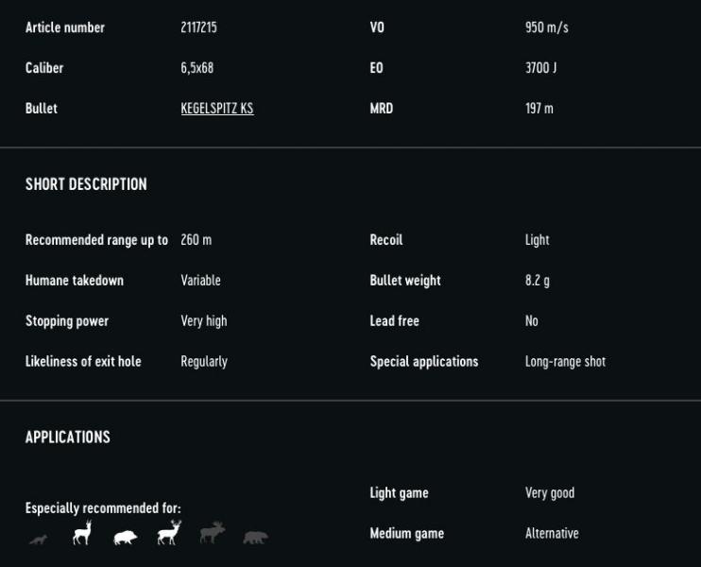Select the article number 2117215

pyautogui.click(x=199, y=27)
